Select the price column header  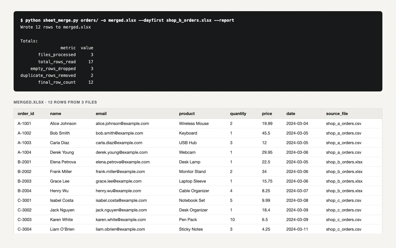pyautogui.click(x=267, y=113)
